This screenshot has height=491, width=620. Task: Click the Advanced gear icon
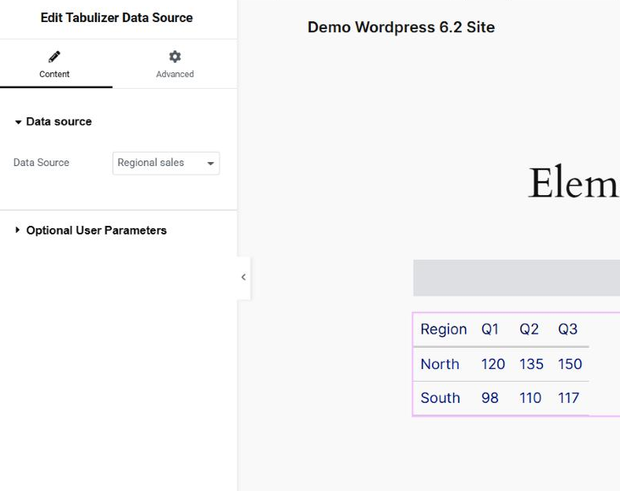coord(175,57)
